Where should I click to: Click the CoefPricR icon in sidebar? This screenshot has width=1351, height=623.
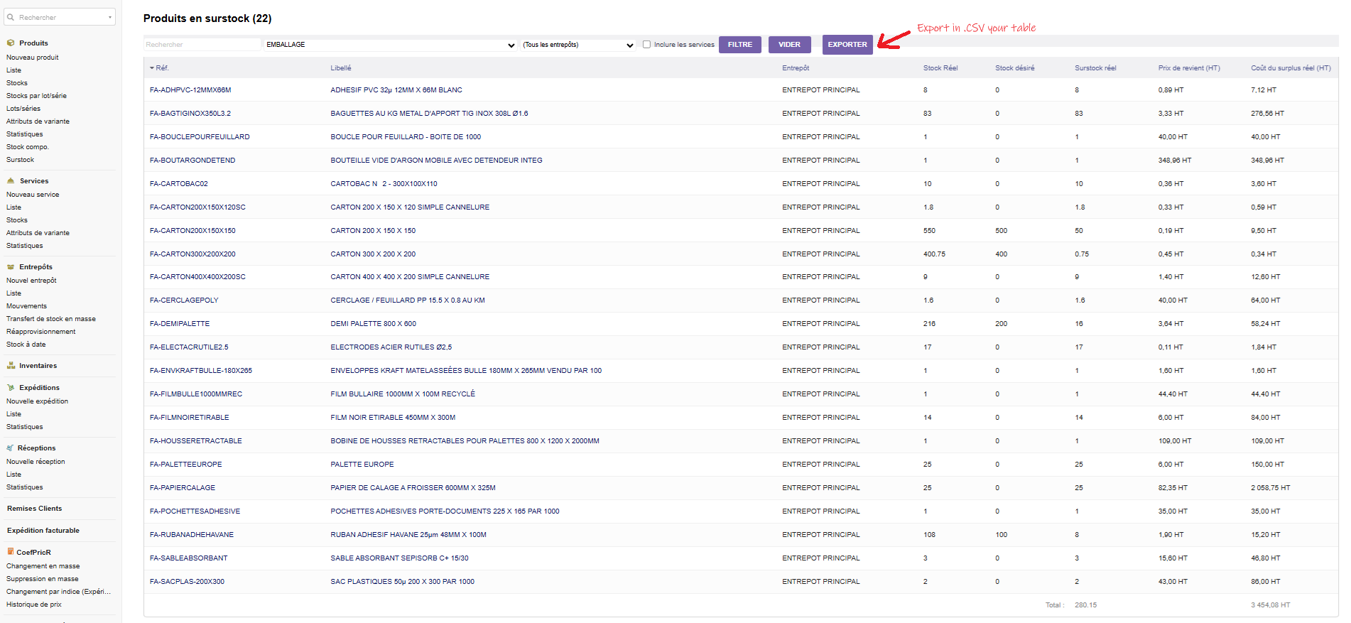[x=10, y=552]
